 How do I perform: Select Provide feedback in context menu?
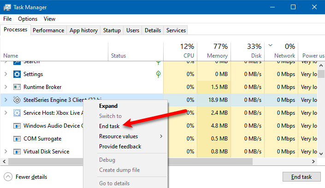[x=120, y=147]
